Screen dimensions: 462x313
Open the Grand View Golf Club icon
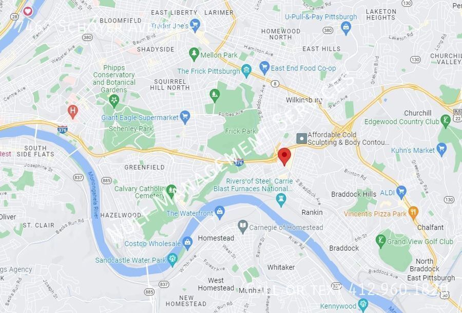[381, 241]
